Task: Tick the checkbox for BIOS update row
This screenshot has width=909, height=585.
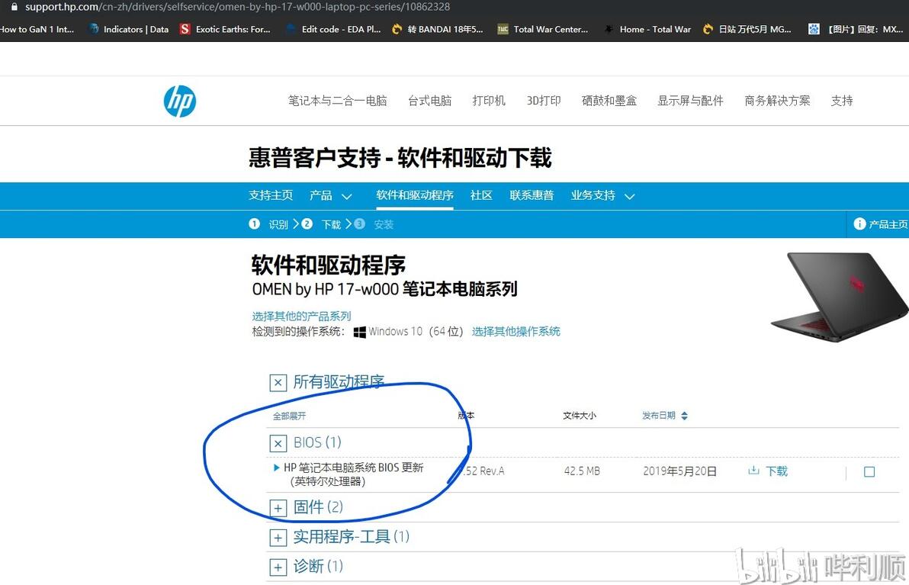Action: (x=869, y=472)
